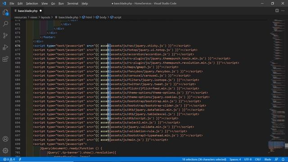This screenshot has height=162, width=288.
Task: Click the jquery.isotope.js script line
Action: pyautogui.click(x=116, y=80)
